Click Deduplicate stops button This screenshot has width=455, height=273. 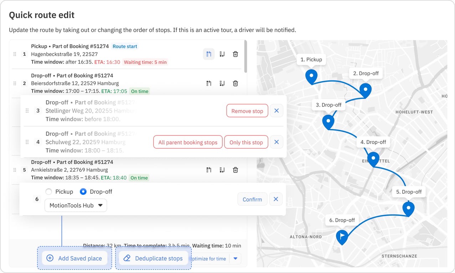click(154, 258)
